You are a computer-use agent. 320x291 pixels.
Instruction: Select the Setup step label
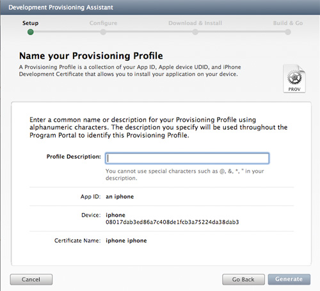31,23
